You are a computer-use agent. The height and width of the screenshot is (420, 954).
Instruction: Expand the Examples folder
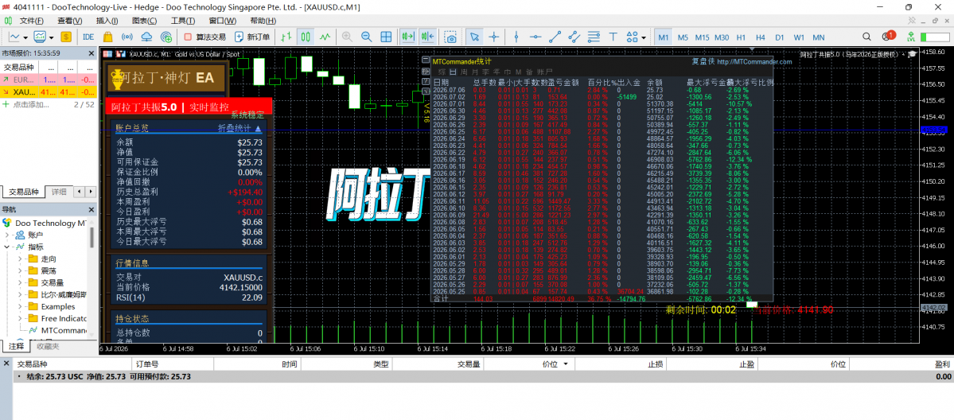click(x=19, y=306)
